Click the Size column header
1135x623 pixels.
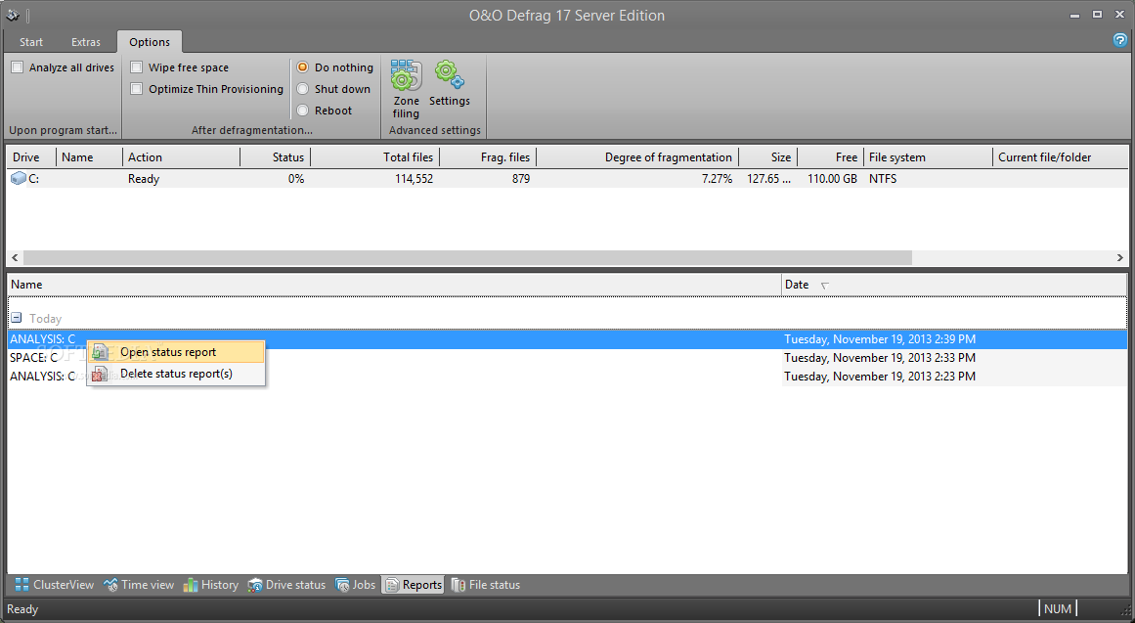(768, 157)
